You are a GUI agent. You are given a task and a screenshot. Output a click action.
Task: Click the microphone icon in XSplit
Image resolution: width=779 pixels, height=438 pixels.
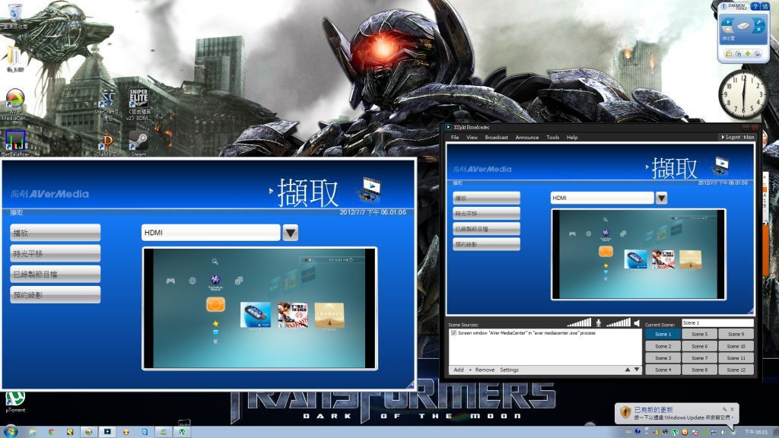click(x=599, y=322)
